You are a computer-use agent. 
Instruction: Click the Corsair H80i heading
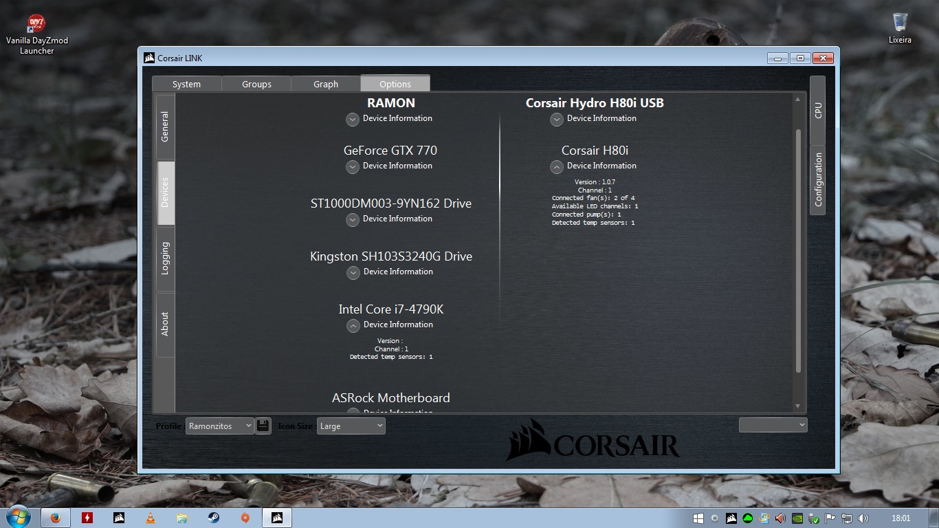coord(595,151)
